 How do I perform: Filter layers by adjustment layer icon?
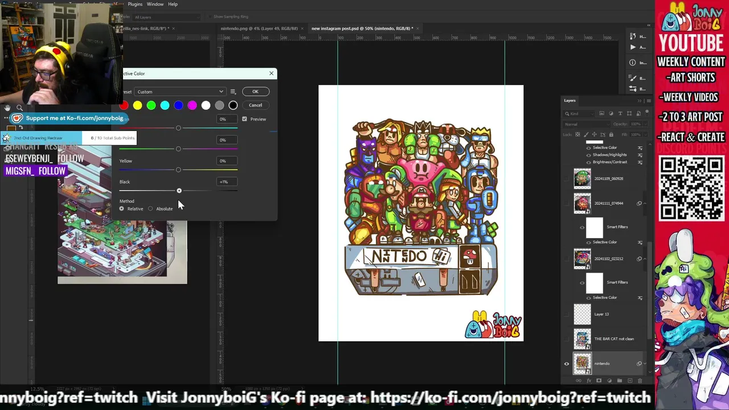click(x=611, y=113)
